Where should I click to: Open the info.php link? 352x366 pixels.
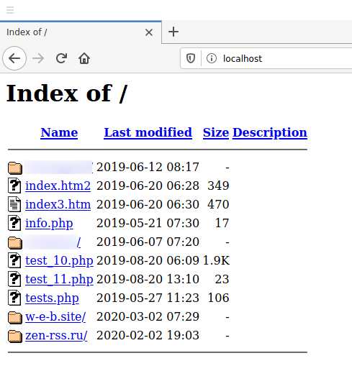pyautogui.click(x=49, y=224)
